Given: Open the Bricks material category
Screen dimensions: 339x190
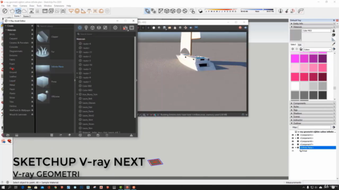Looking at the screenshot, I should pyautogui.click(x=12, y=34).
